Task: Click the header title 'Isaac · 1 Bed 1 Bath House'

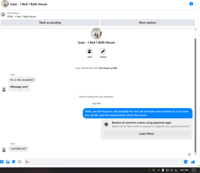Action: (x=29, y=4)
